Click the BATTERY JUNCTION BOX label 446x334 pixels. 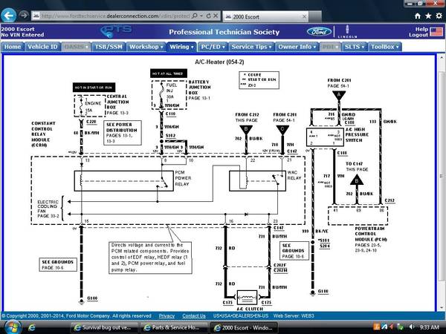click(199, 87)
